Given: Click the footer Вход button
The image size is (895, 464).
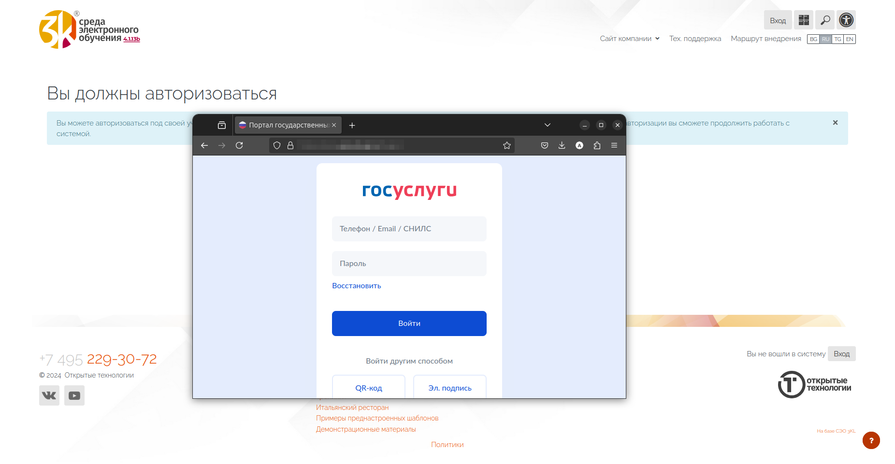Looking at the screenshot, I should (842, 354).
